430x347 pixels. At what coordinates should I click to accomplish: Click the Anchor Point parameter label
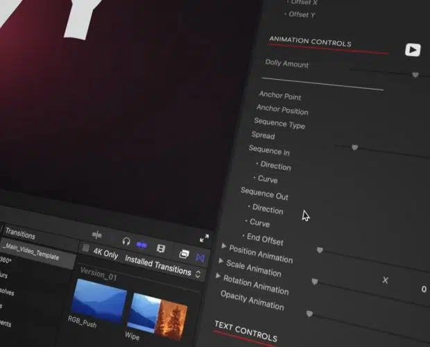[280, 96]
